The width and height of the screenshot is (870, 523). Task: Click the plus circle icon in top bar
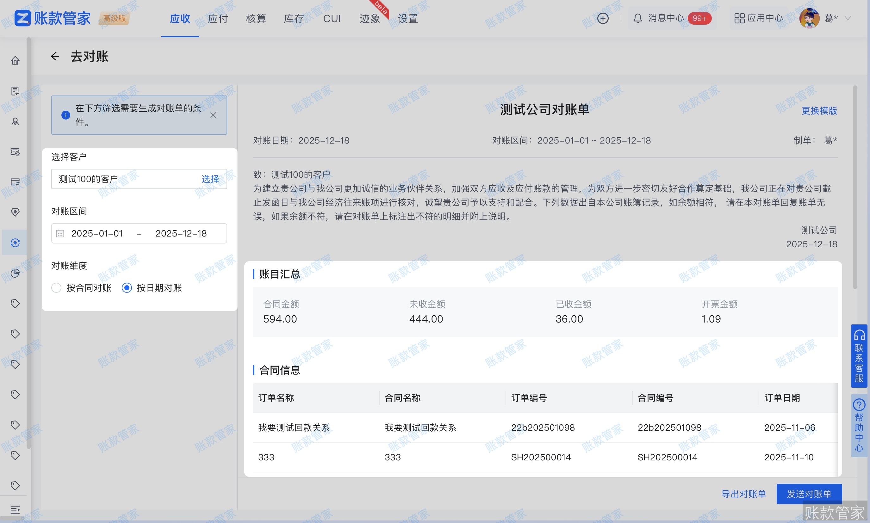tap(602, 18)
